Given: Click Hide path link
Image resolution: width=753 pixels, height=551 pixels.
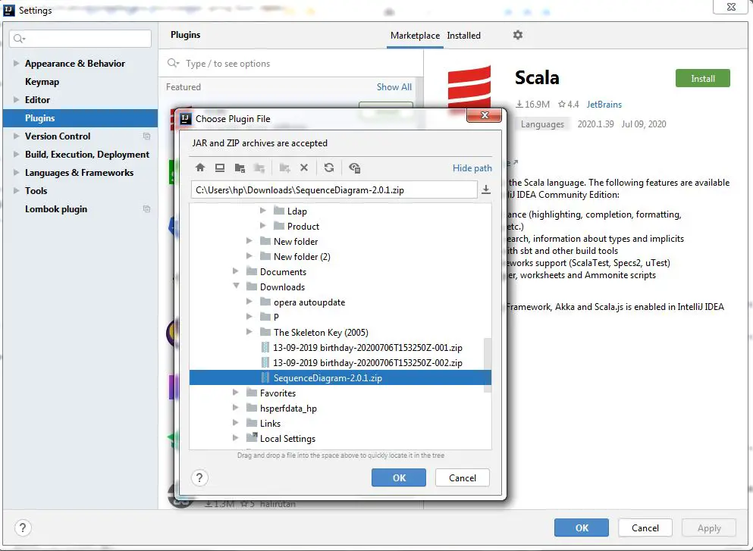Looking at the screenshot, I should (472, 168).
